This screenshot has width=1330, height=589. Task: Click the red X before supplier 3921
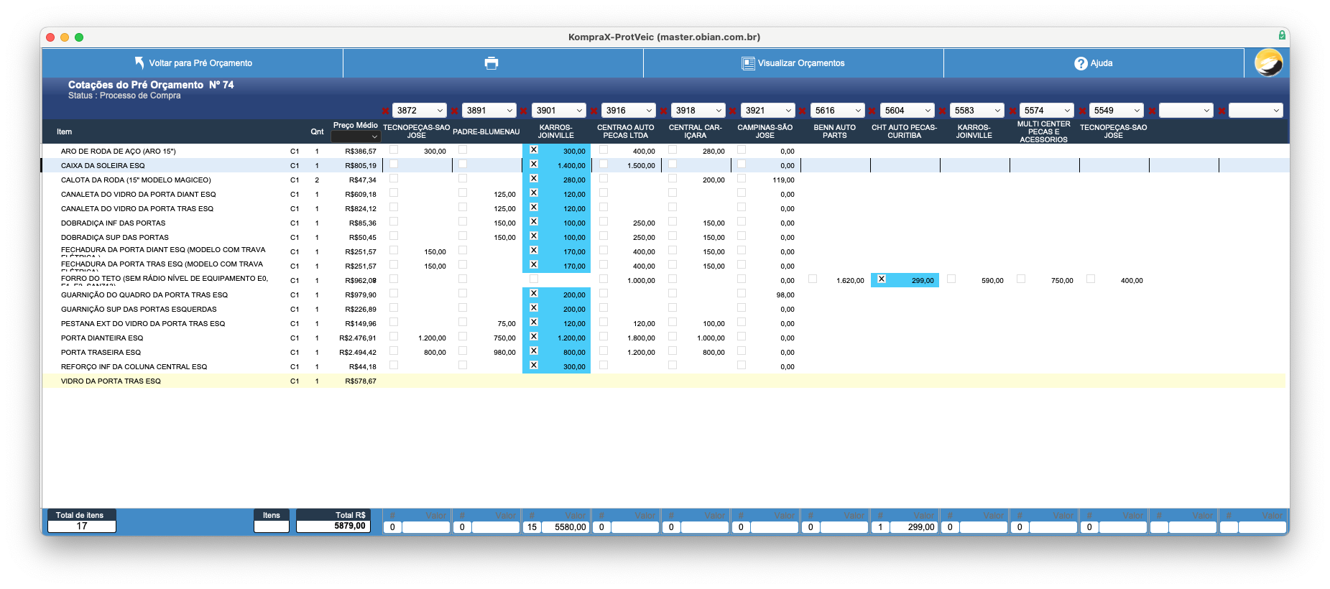[x=733, y=111]
